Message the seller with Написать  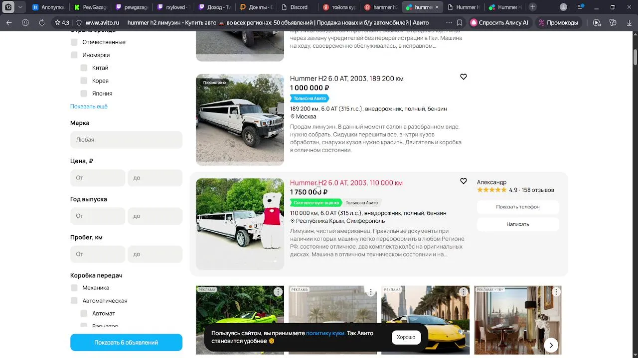click(x=518, y=224)
